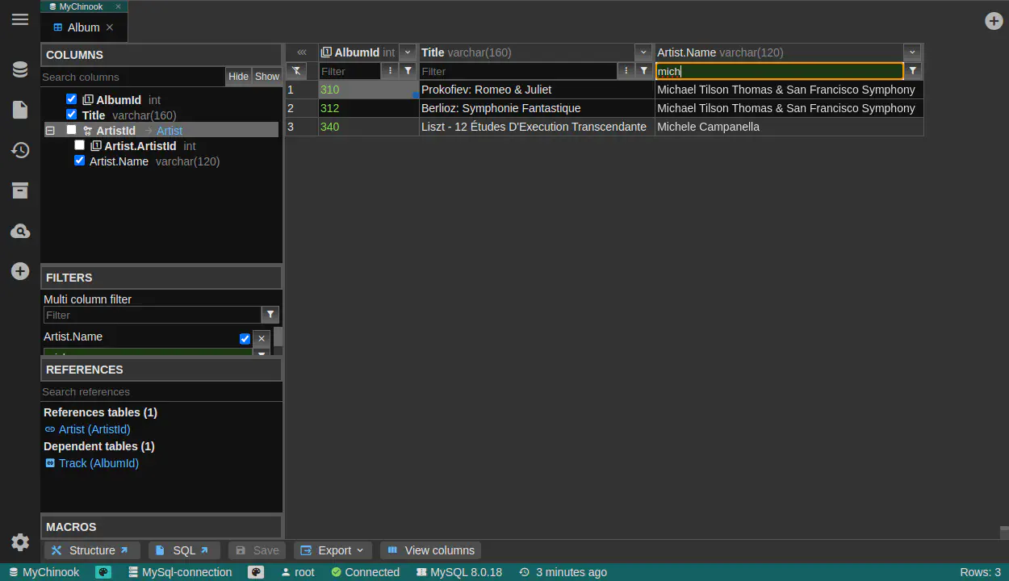1009x581 pixels.
Task: Click the add new tab plus icon
Action: tap(994, 21)
